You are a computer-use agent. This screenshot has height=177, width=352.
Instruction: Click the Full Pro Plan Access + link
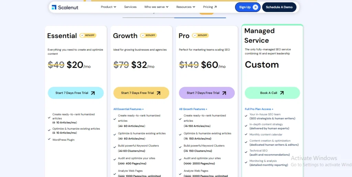point(259,109)
